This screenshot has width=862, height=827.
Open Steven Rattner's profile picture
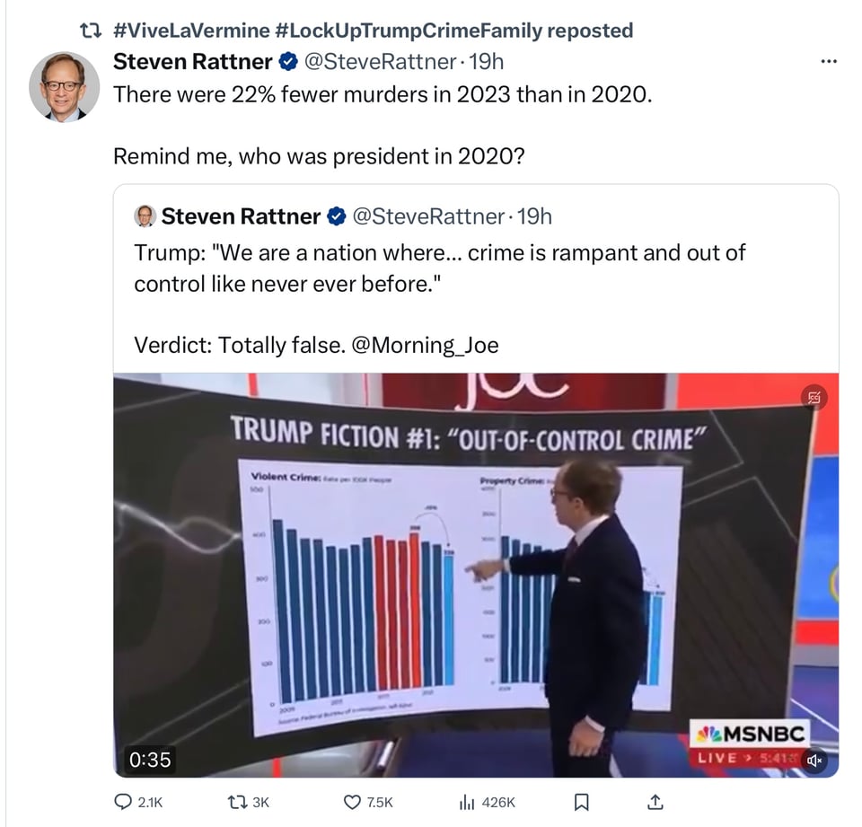(x=64, y=87)
